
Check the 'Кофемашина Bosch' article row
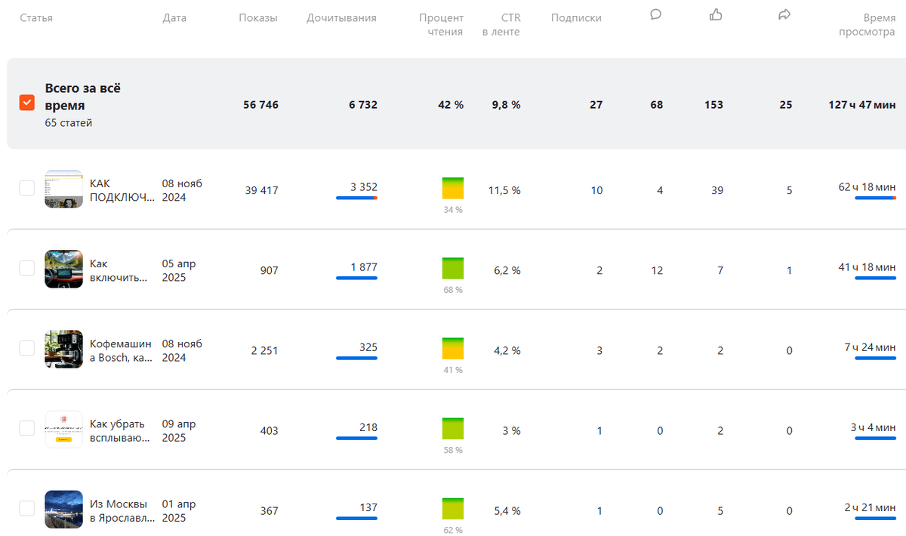(26, 348)
